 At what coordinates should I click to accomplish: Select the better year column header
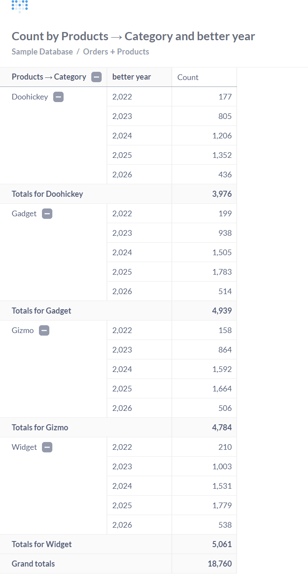point(132,77)
